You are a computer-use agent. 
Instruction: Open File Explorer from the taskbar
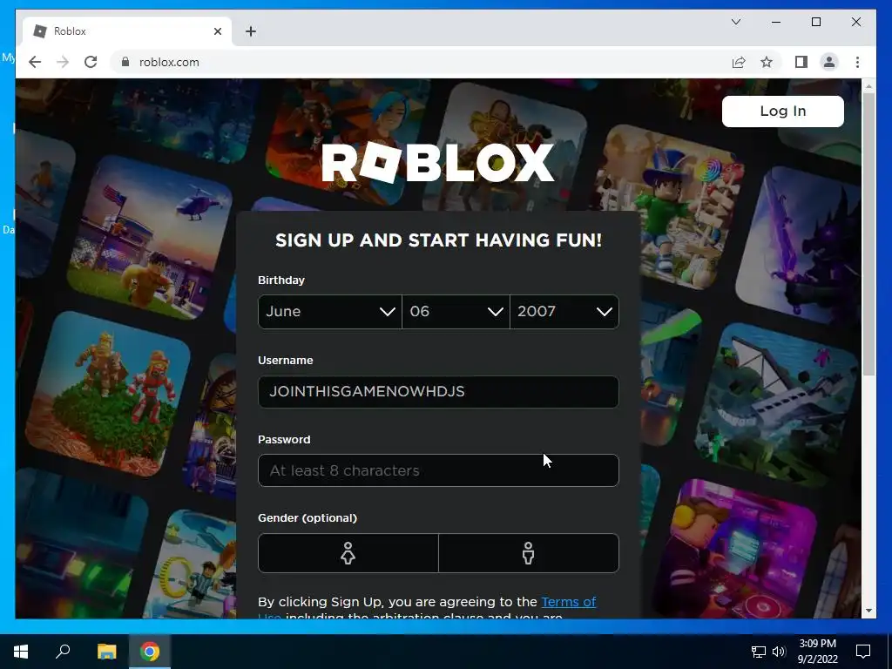[106, 652]
